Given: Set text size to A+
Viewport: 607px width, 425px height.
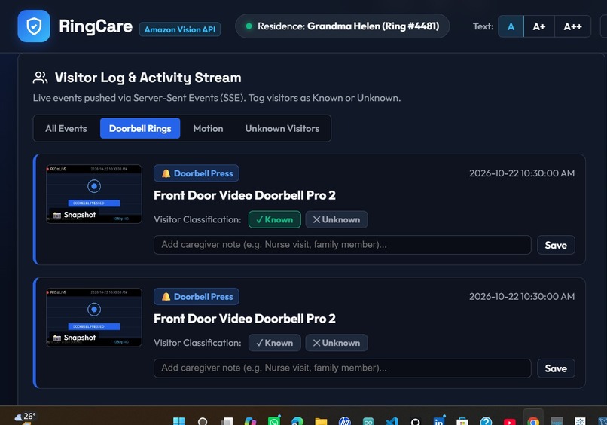Looking at the screenshot, I should (539, 26).
